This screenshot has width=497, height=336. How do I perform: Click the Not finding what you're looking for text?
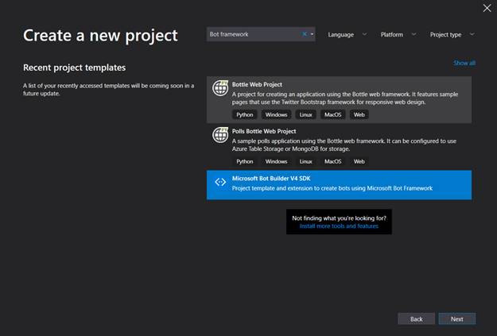339,218
